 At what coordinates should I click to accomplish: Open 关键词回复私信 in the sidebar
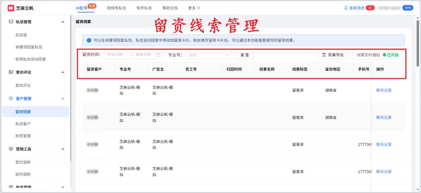[29, 47]
